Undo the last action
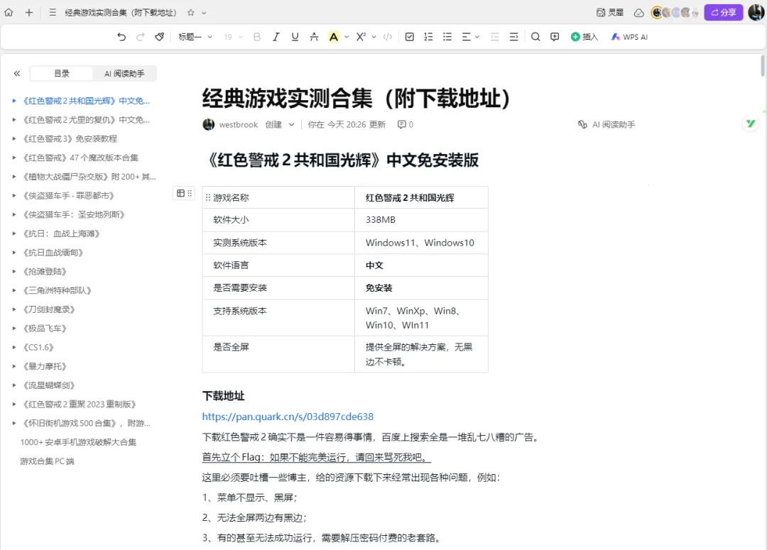 (121, 37)
